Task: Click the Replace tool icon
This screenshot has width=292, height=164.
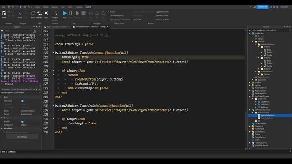Action: point(40,13)
